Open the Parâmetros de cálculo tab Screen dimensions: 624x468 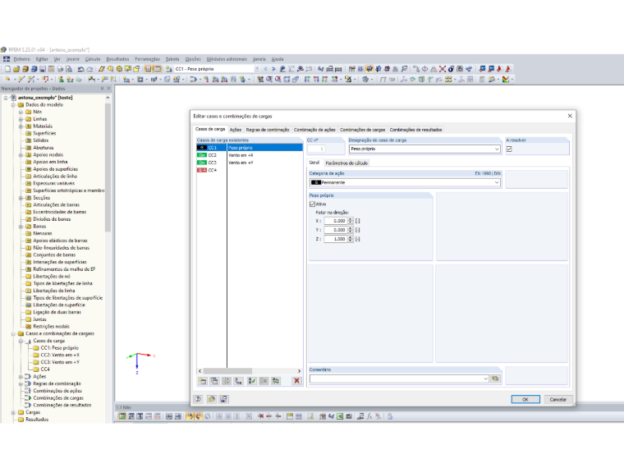(346, 163)
